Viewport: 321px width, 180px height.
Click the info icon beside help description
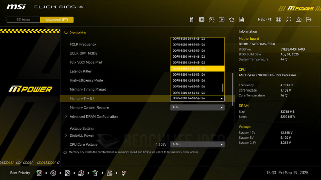(x=65, y=152)
